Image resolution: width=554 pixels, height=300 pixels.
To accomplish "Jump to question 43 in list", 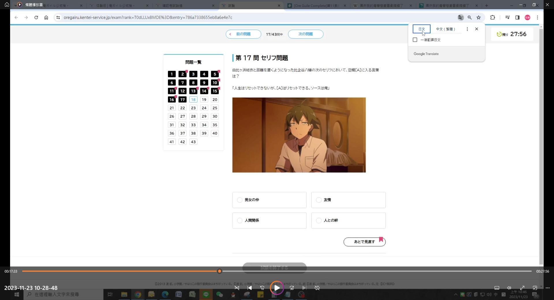I will tap(193, 142).
